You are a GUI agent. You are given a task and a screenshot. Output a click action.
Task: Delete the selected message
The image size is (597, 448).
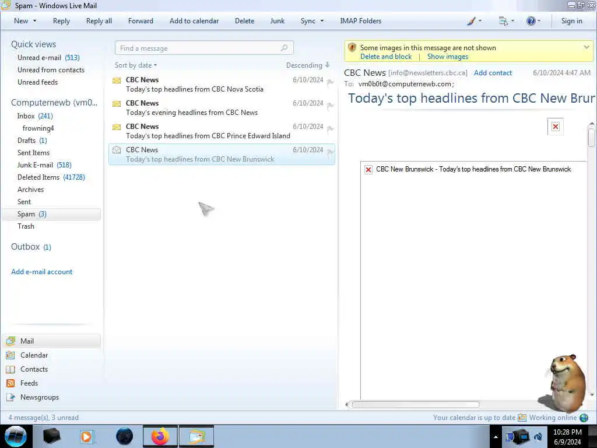click(x=244, y=22)
